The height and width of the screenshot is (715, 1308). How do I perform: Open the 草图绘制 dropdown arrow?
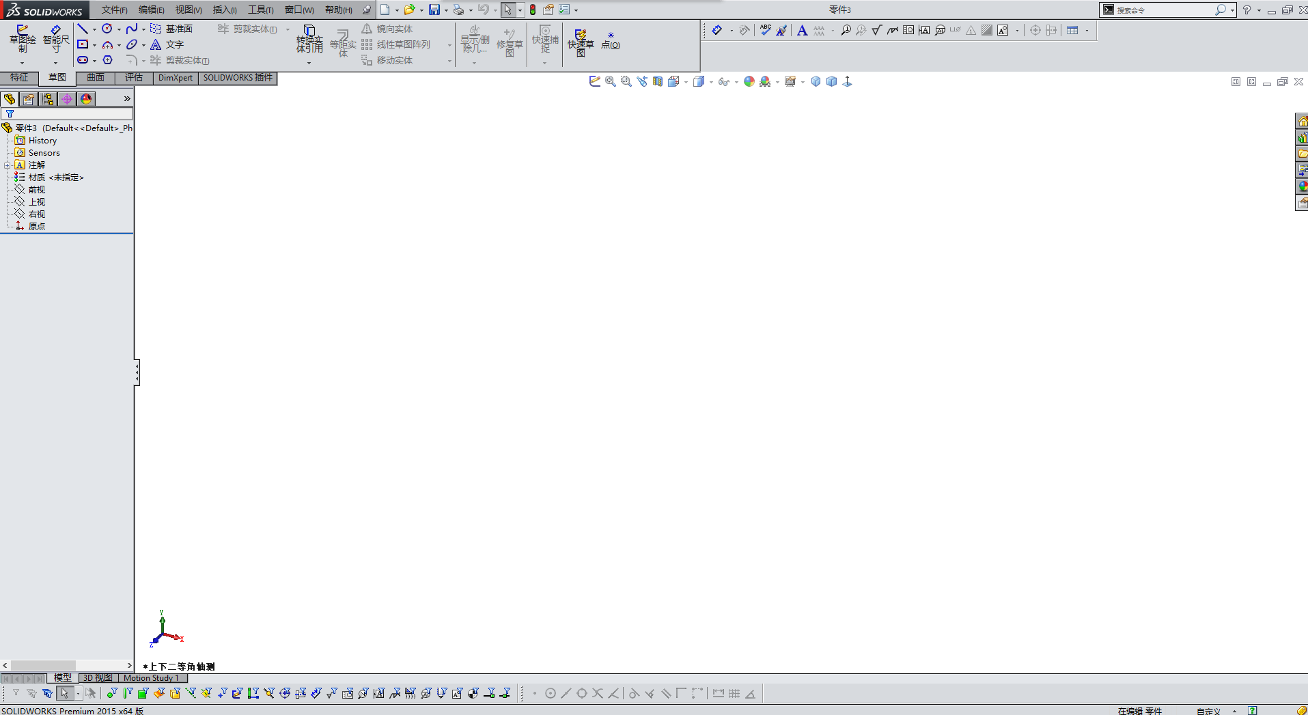coord(23,63)
